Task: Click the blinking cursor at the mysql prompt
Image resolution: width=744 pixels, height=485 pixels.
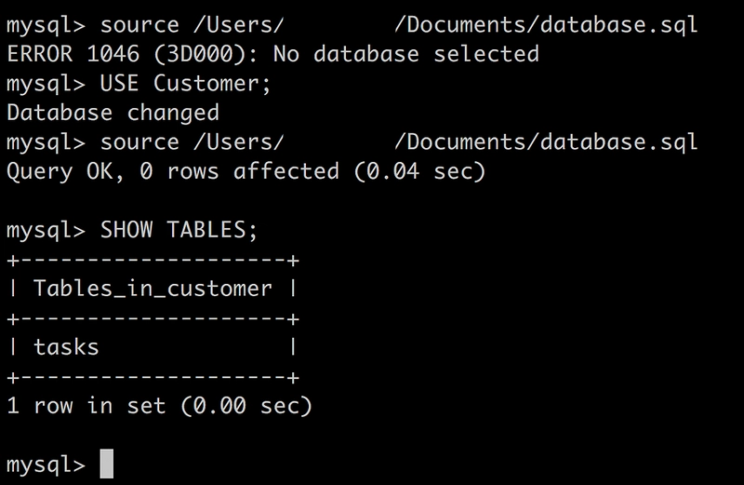Action: (x=107, y=464)
